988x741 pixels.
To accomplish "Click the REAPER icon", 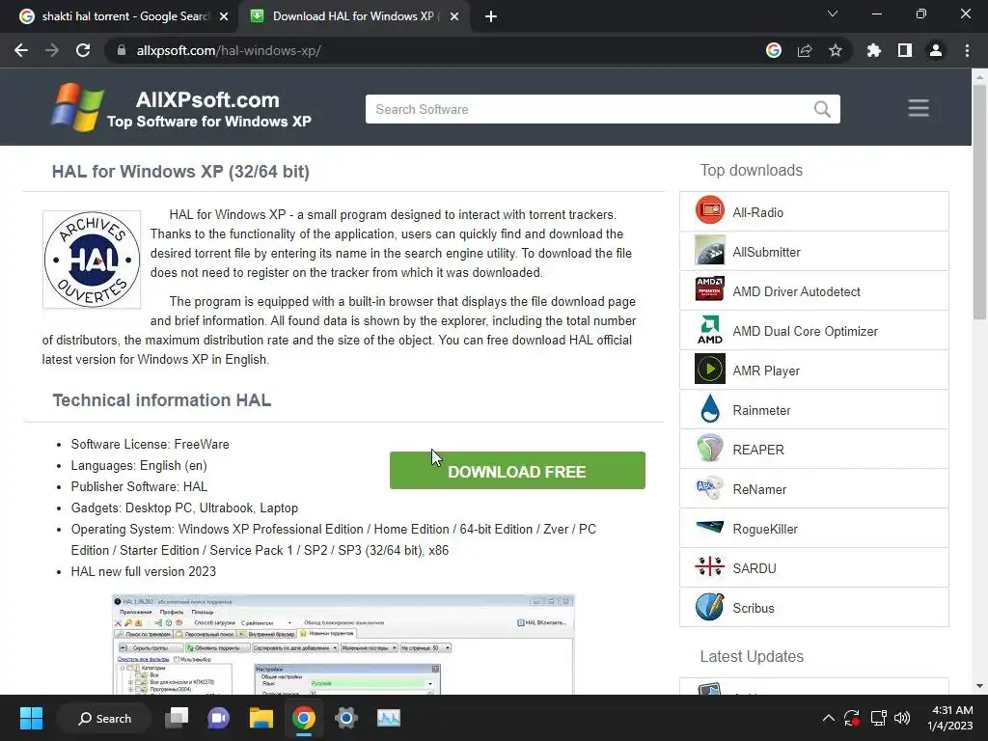I will 709,448.
